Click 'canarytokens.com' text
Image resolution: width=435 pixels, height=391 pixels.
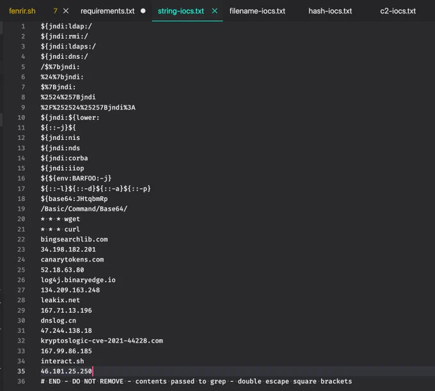coord(72,259)
